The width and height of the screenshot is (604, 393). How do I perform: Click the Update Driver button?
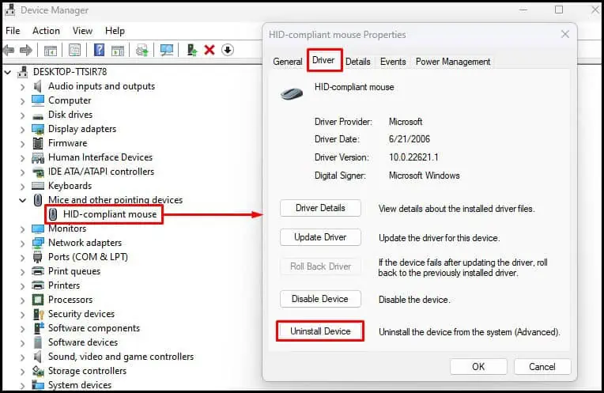click(320, 237)
